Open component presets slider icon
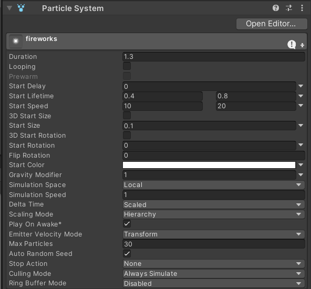Screen dimensions: 311x289 [x=289, y=8]
